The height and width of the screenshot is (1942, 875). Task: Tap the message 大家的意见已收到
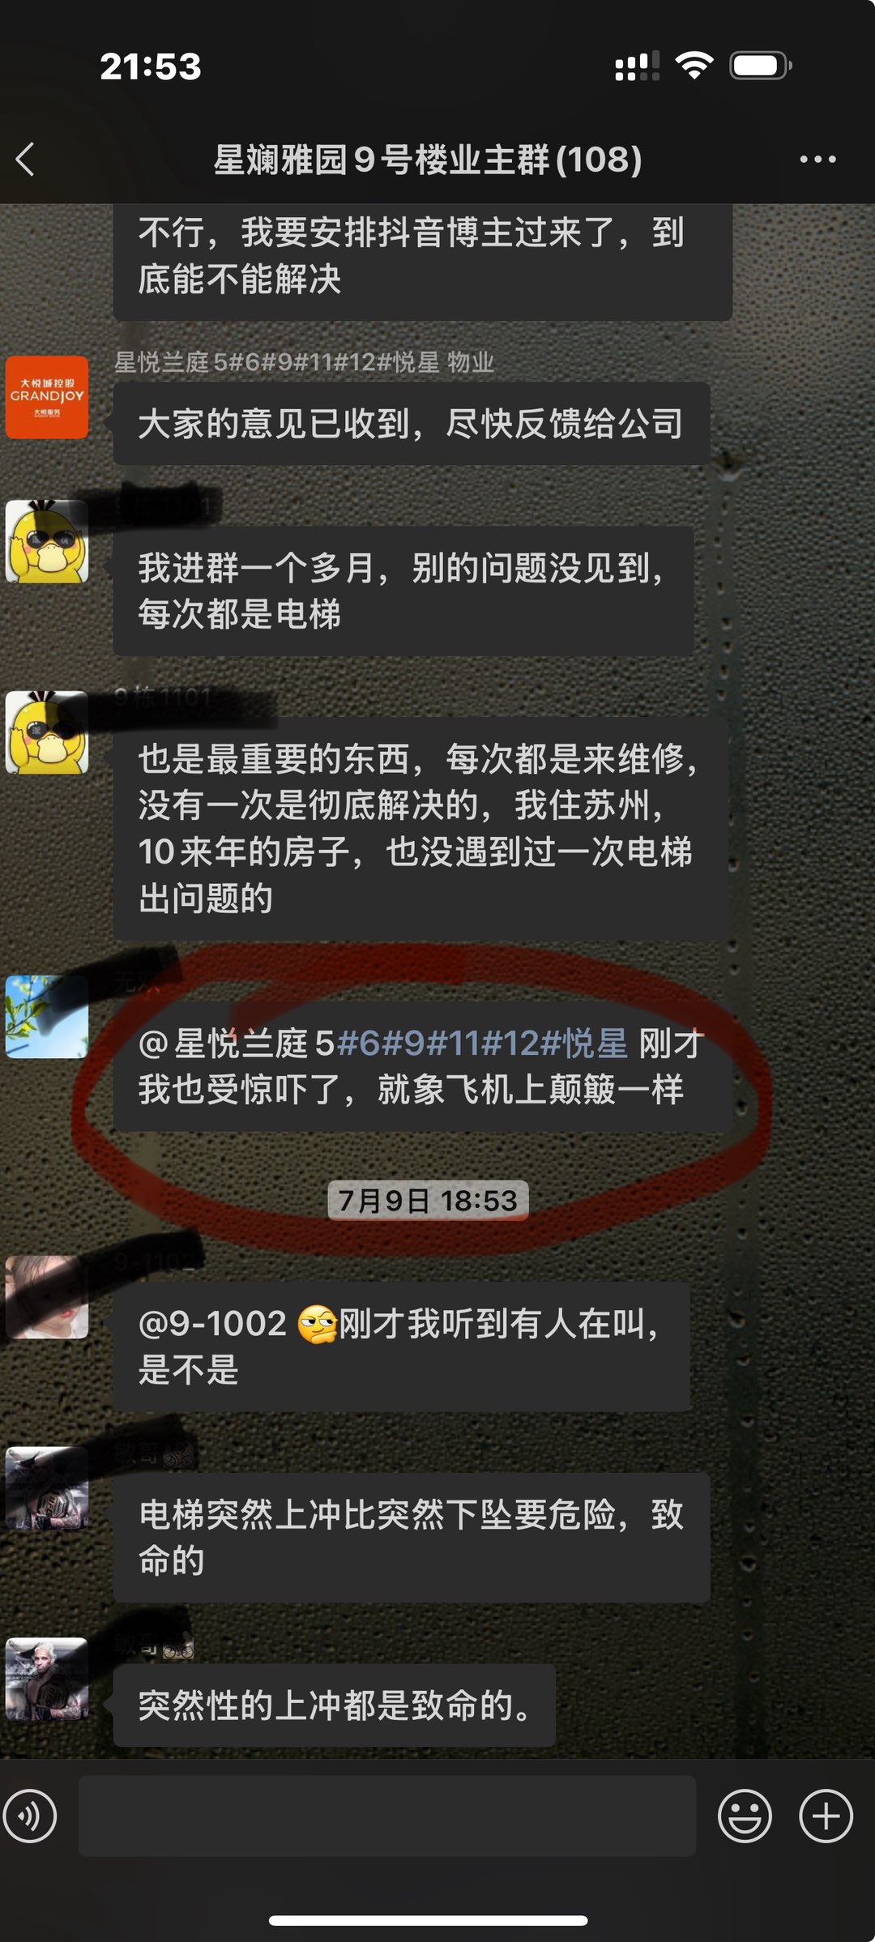pos(412,424)
